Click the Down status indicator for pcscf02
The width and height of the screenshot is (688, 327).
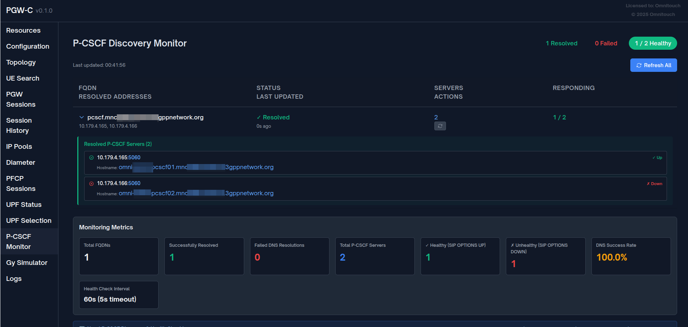[x=654, y=183]
